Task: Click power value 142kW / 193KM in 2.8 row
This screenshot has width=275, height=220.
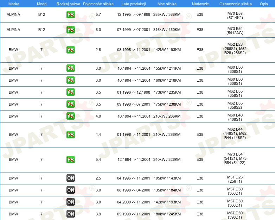Action: point(167,50)
